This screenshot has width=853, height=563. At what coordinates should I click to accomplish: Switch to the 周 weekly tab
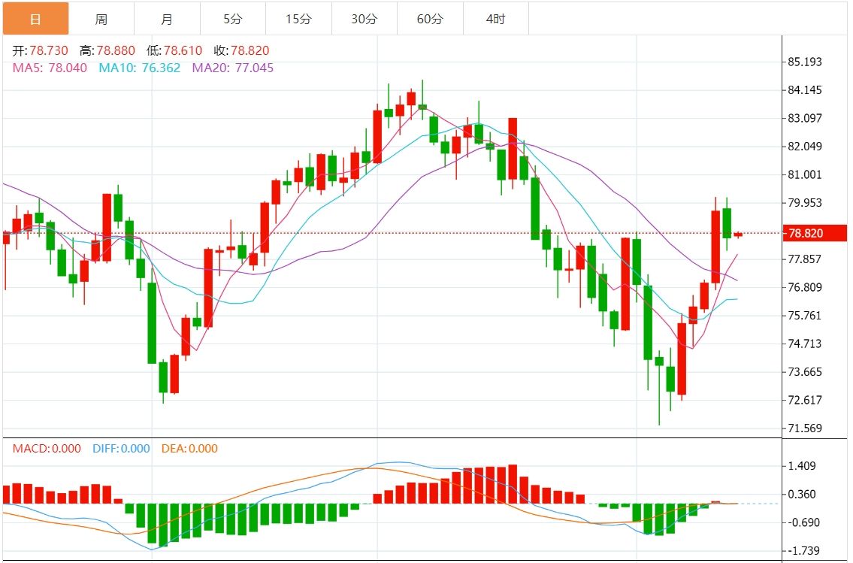pos(101,19)
